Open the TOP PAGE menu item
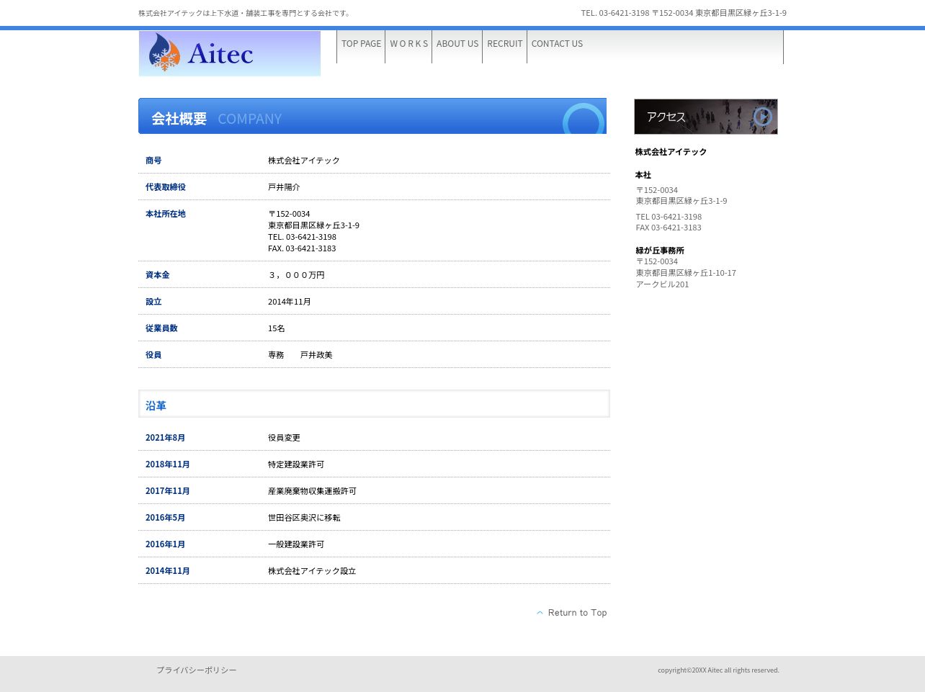925x692 pixels. click(361, 44)
